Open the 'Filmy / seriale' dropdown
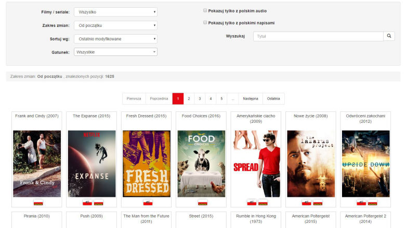 (x=115, y=12)
